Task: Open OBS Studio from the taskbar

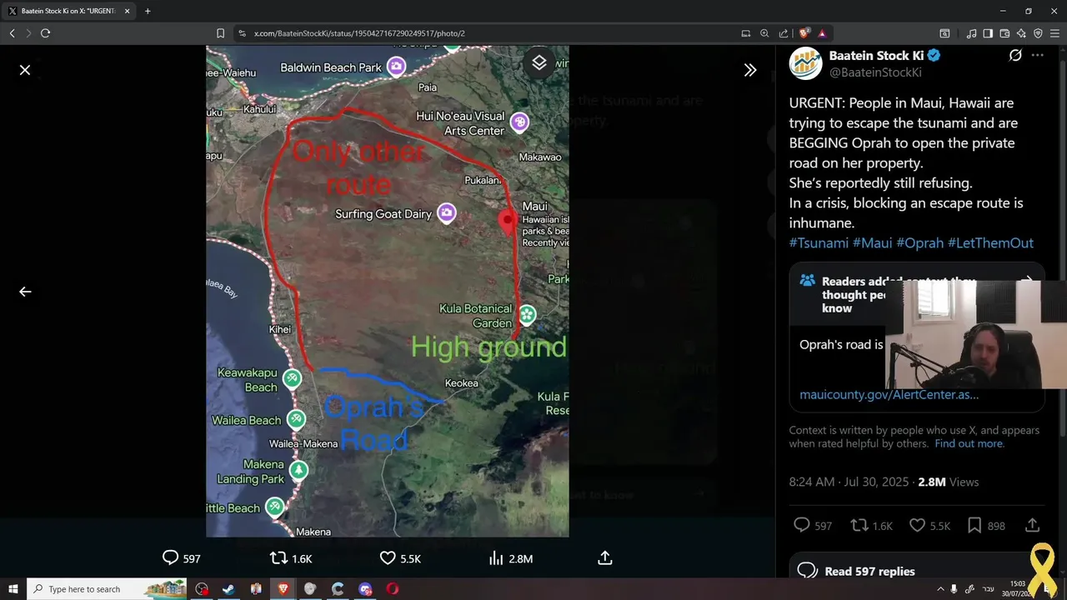Action: point(202,589)
